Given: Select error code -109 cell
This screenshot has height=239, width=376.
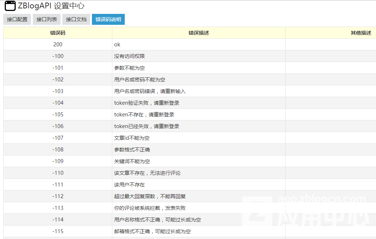Looking at the screenshot, I should (x=58, y=161).
